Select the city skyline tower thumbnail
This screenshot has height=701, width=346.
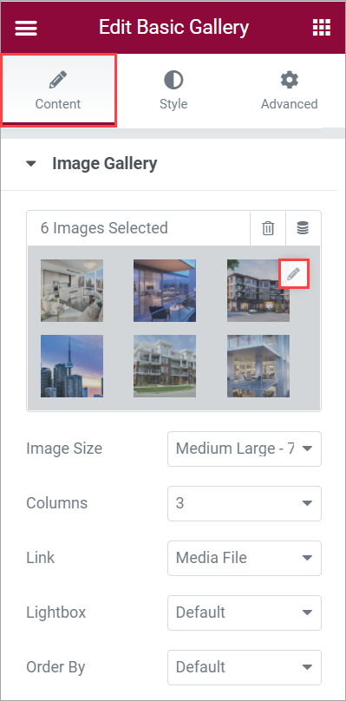click(x=72, y=366)
